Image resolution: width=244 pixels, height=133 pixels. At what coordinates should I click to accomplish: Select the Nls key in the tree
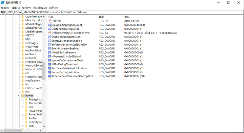[27, 73]
